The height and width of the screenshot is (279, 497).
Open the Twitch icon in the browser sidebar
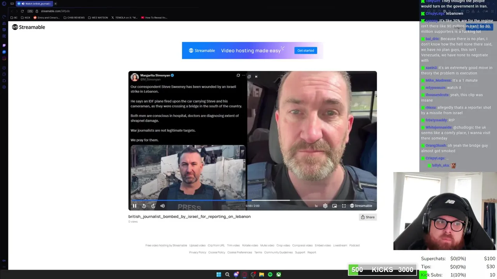4,45
